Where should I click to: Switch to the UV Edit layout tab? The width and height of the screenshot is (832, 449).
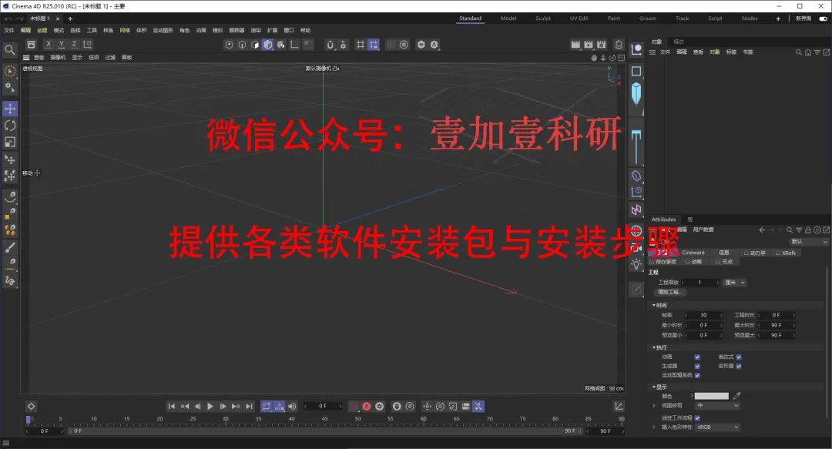click(579, 18)
